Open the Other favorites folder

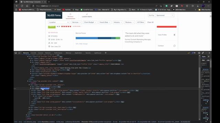(205, 10)
